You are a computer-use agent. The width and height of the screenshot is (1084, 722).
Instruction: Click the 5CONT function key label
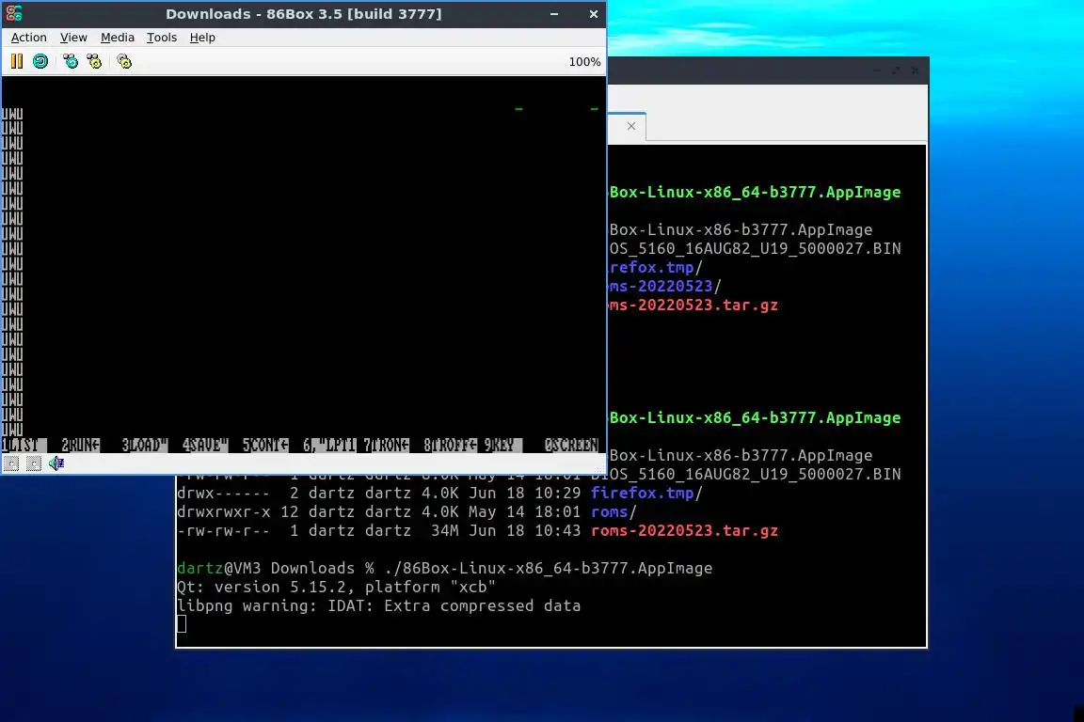point(264,445)
